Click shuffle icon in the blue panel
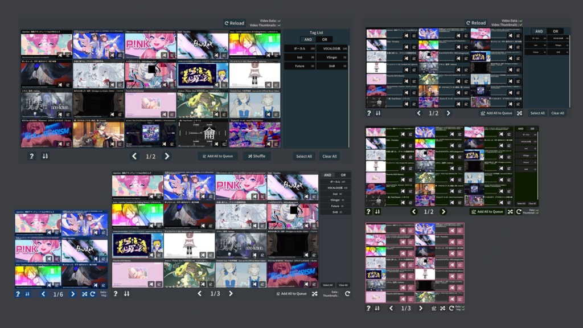The width and height of the screenshot is (583, 328). click(x=84, y=294)
